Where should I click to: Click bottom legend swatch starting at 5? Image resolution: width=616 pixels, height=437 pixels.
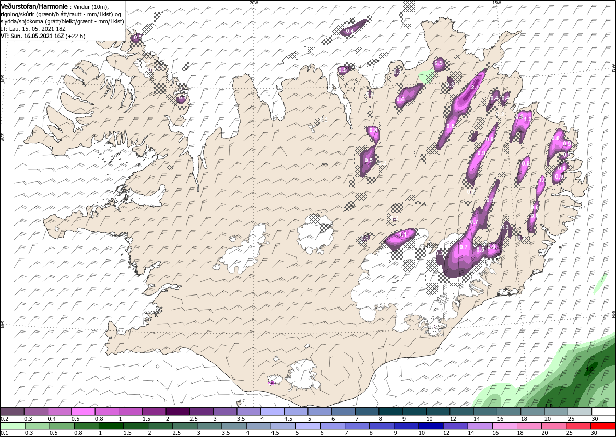click(x=307, y=427)
